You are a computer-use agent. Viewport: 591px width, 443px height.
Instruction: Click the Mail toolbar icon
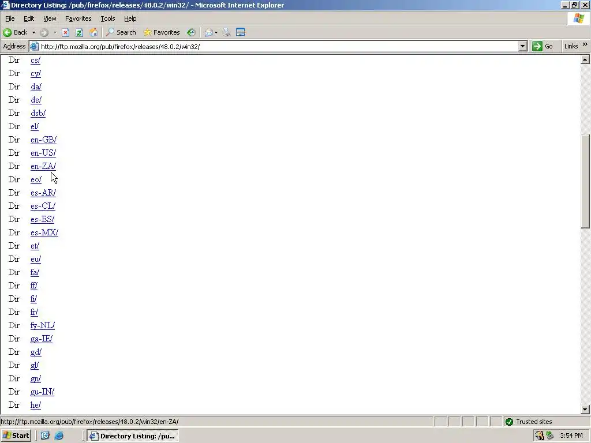click(209, 32)
